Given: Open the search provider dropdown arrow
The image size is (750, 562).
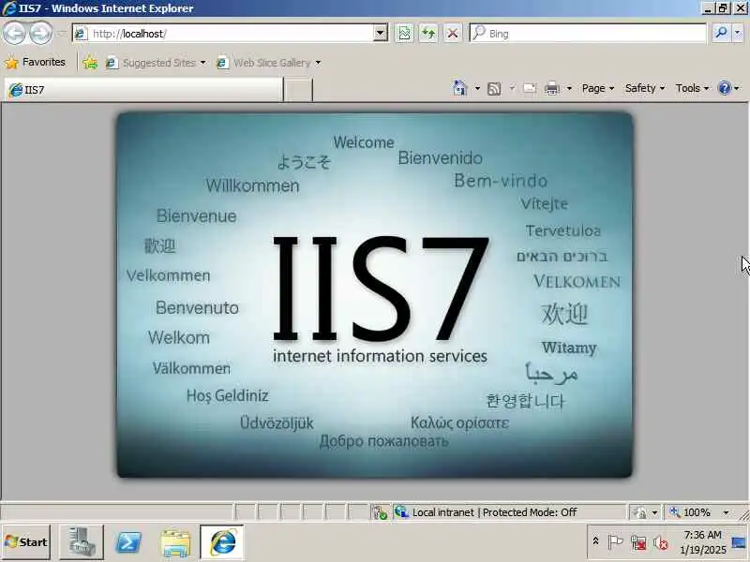Looking at the screenshot, I should [x=738, y=33].
